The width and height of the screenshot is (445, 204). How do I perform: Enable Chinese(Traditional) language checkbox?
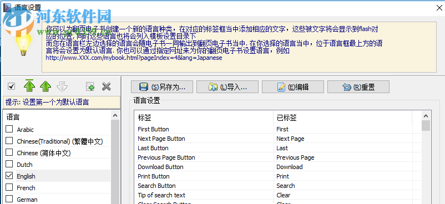coord(9,141)
